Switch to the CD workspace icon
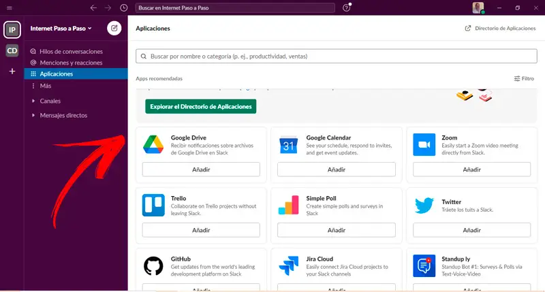Screen dimensions: 545x292 point(12,50)
